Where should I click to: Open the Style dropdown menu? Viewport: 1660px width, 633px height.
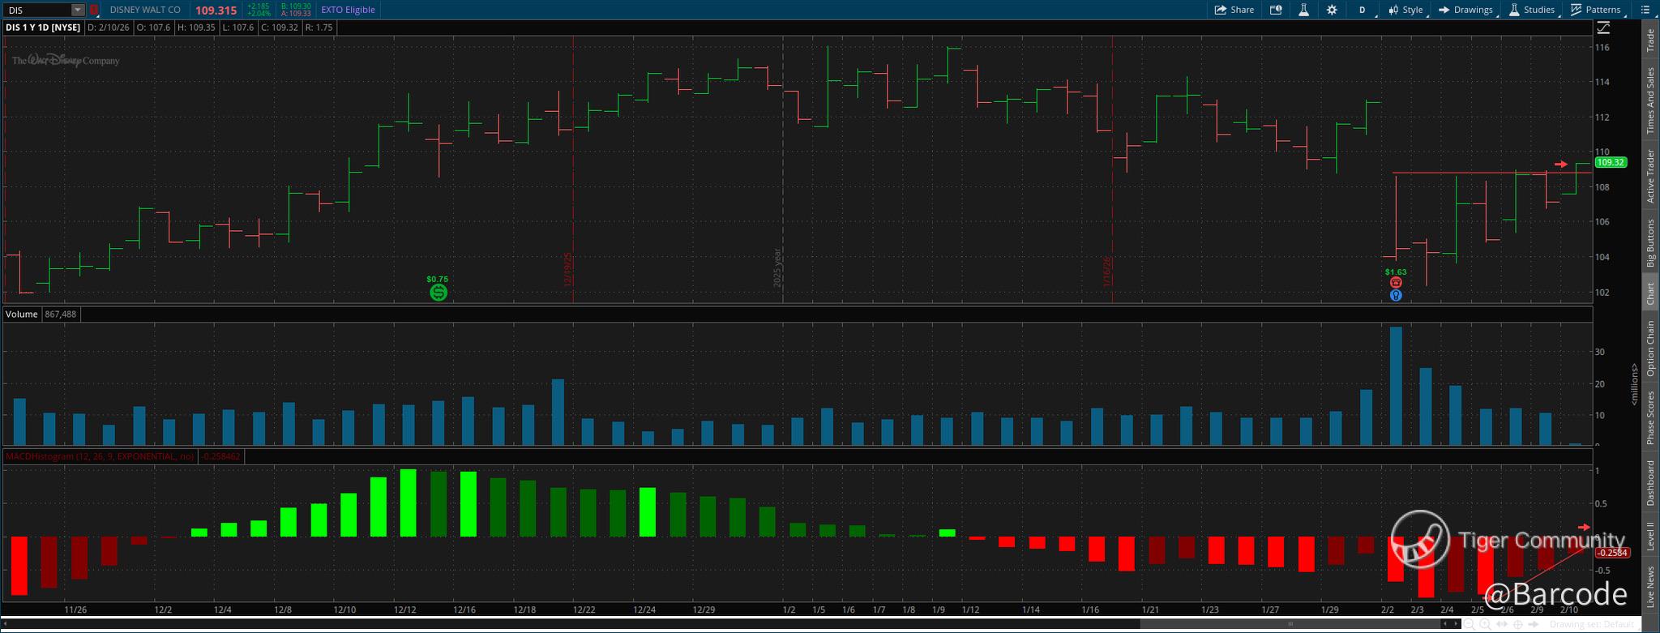click(x=1405, y=10)
